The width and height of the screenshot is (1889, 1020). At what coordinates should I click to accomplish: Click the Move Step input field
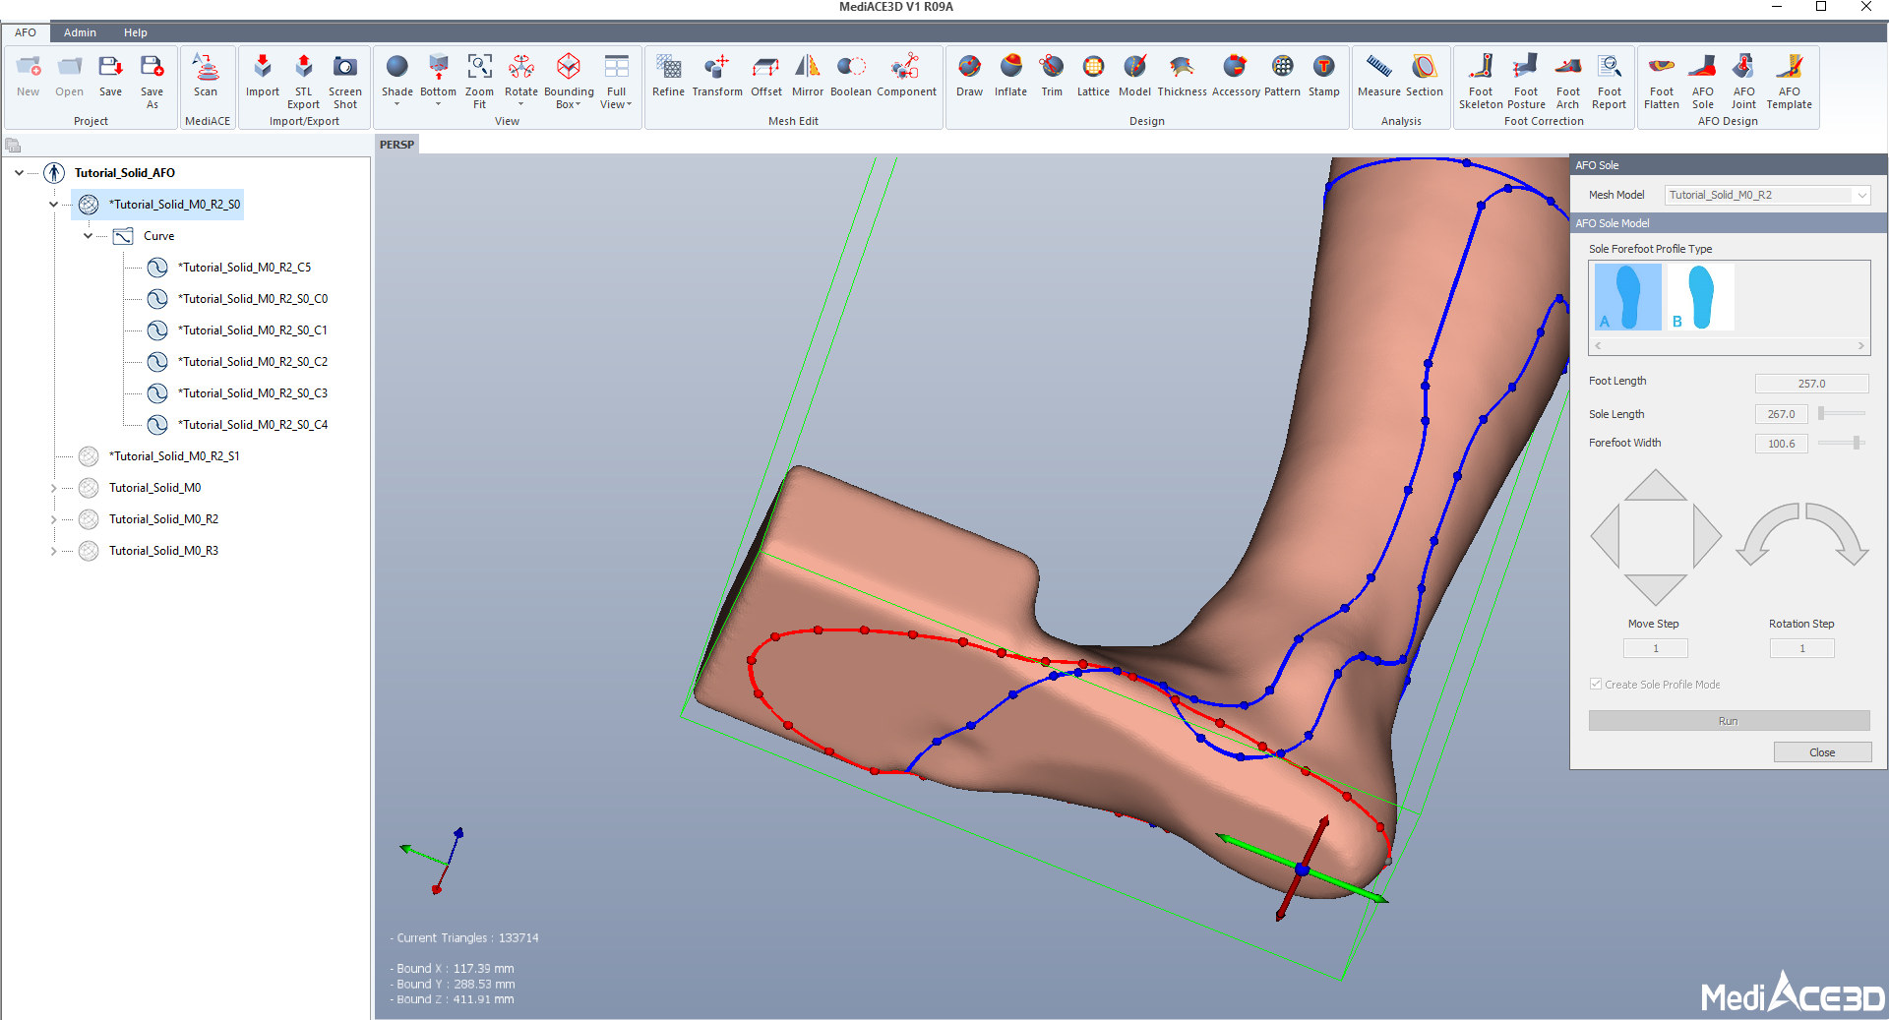(1656, 648)
